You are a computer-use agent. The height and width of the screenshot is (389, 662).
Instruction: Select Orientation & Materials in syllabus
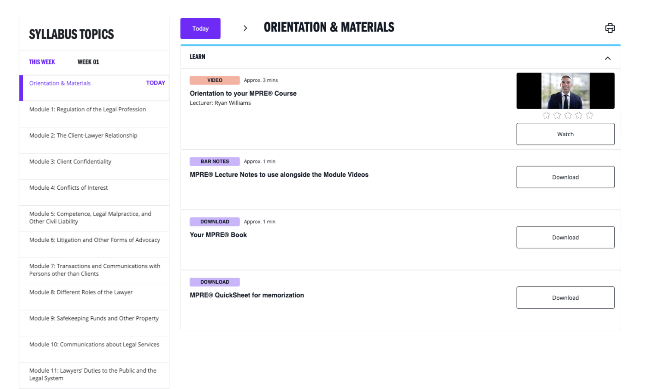click(x=60, y=83)
